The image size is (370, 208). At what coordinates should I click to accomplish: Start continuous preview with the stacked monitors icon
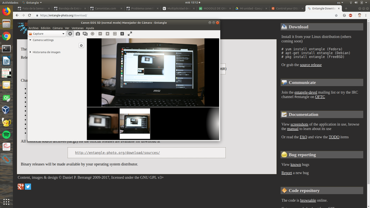tap(85, 34)
